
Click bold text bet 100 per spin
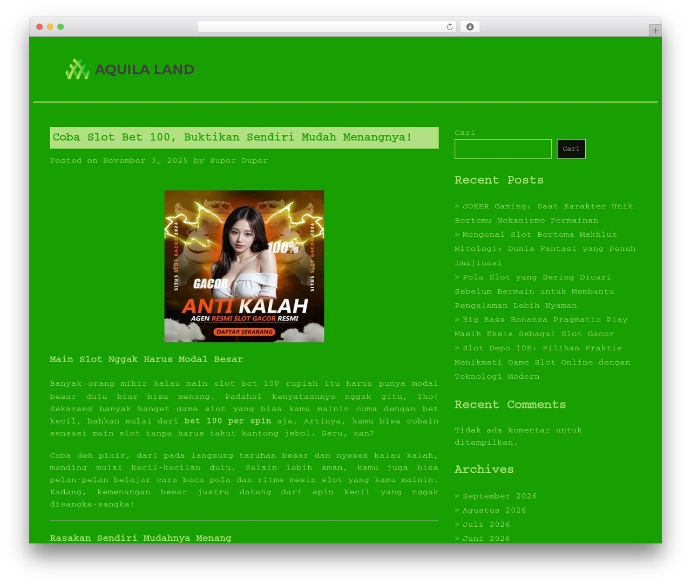(228, 421)
